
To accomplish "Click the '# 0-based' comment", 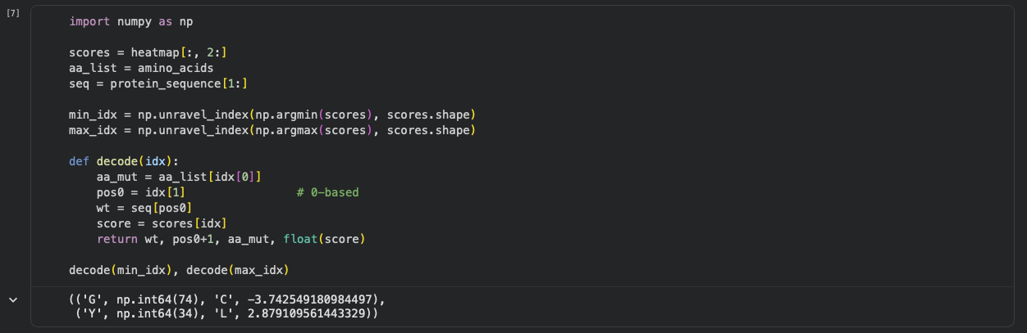I will pyautogui.click(x=328, y=192).
